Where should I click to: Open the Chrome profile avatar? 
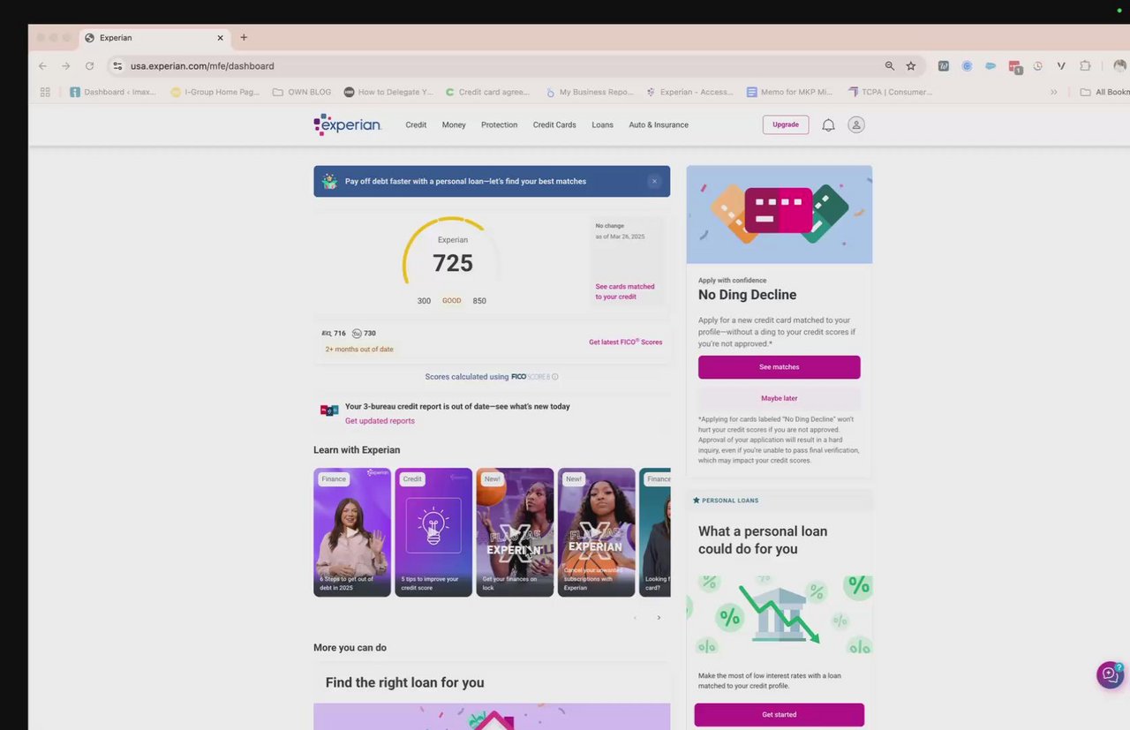(x=1120, y=66)
